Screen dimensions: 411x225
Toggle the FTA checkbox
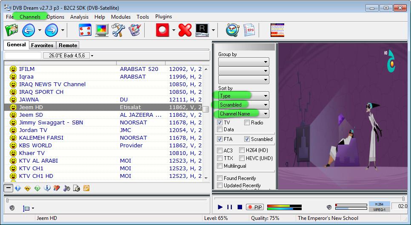(x=220, y=139)
